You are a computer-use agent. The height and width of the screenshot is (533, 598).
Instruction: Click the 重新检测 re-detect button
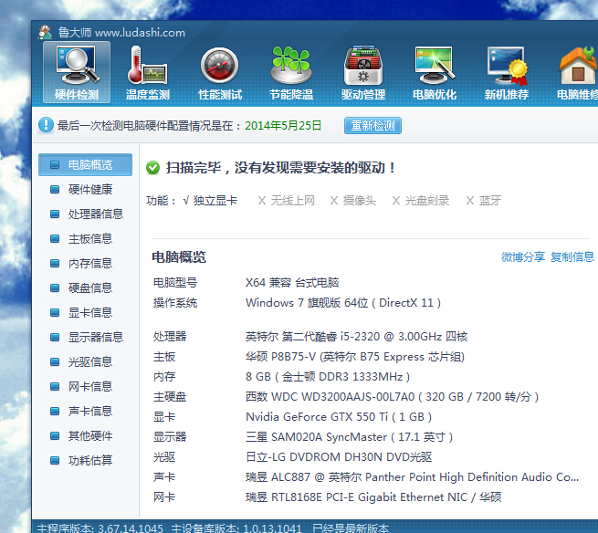coord(372,125)
